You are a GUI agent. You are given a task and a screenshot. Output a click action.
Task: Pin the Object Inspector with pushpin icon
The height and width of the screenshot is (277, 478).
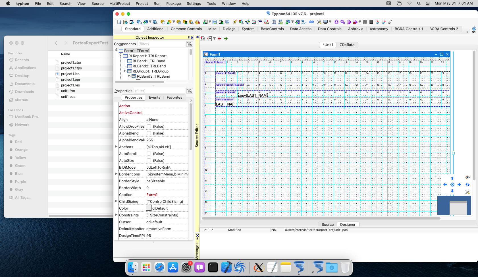click(x=189, y=38)
